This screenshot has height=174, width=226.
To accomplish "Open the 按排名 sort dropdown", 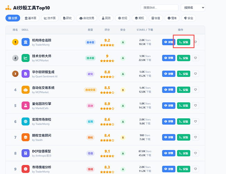I will pyautogui.click(x=193, y=8).
